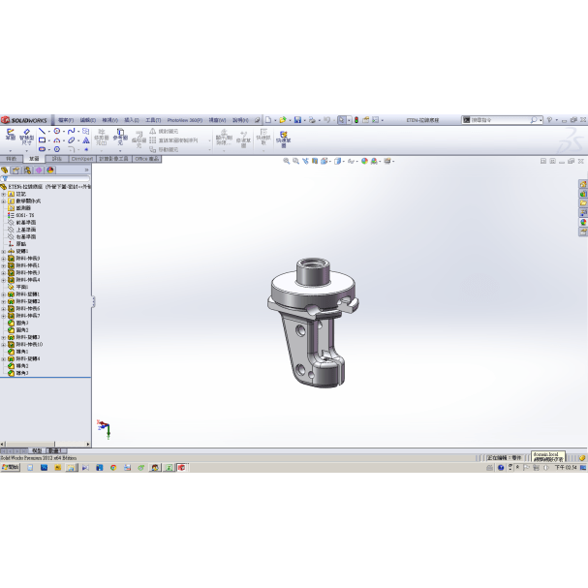The width and height of the screenshot is (588, 588).
Task: Select 前基準面 plane in feature tree
Action: pyautogui.click(x=26, y=222)
